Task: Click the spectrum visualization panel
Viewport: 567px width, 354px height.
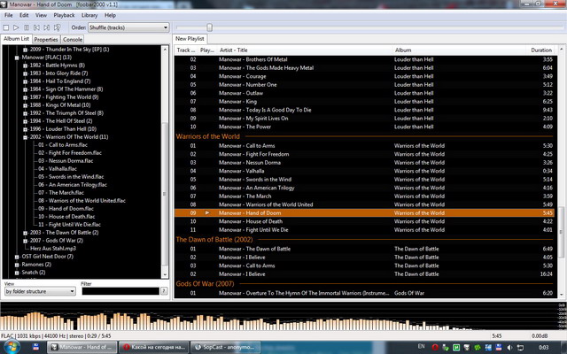Action: 283,316
